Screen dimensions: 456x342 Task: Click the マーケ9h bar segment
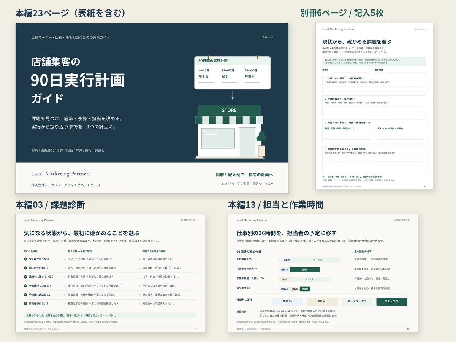[318, 260]
